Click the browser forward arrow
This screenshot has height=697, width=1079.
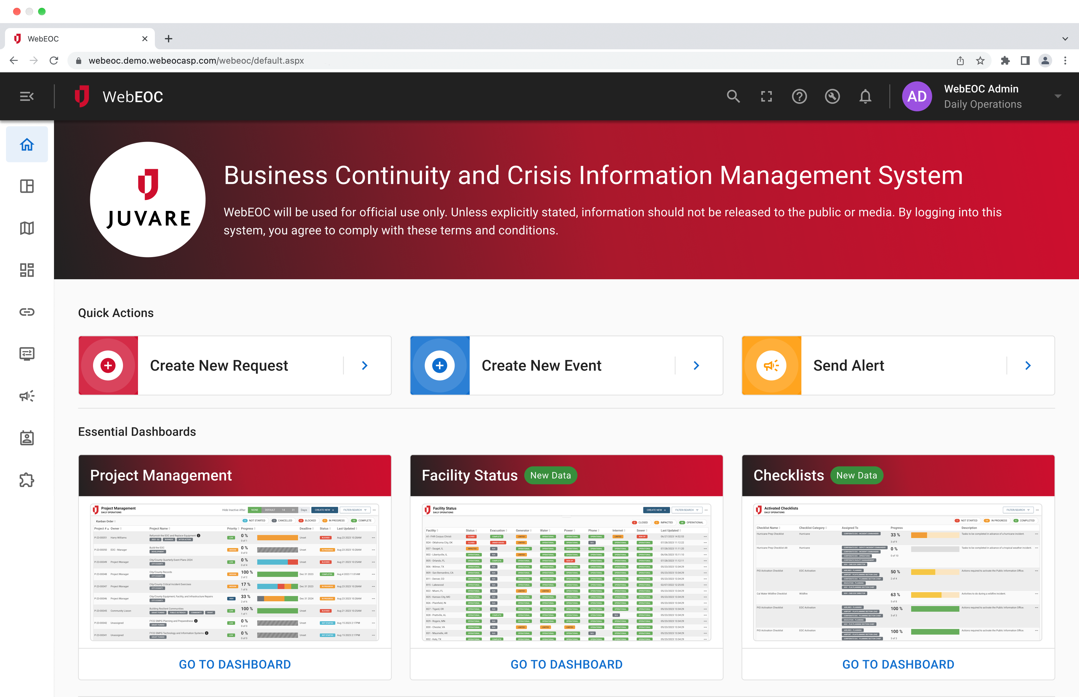33,60
